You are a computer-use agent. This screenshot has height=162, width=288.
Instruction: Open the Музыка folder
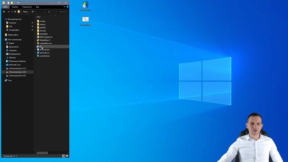point(12,58)
